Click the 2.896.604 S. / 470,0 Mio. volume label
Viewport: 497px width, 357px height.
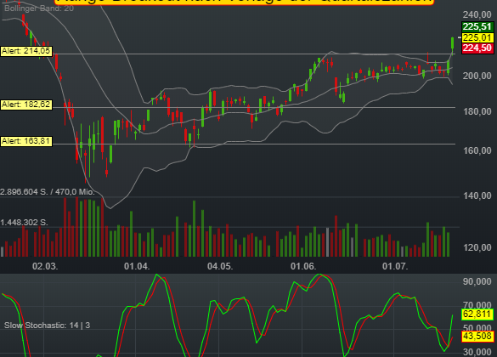click(48, 192)
